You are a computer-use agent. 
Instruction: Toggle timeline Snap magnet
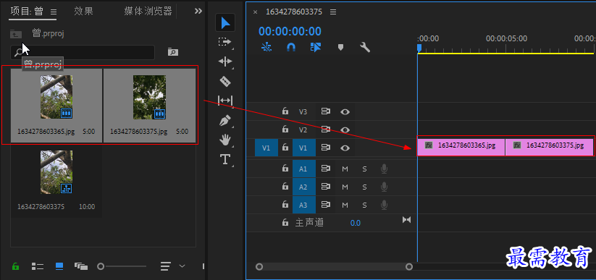tap(291, 47)
